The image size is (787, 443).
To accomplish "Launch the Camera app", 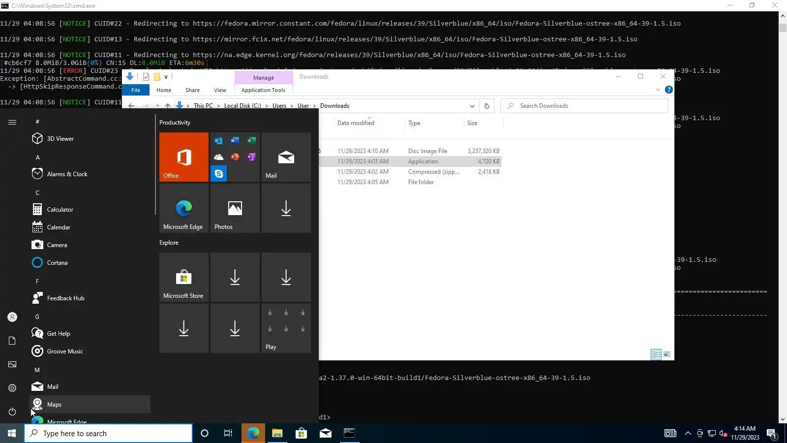I will (x=90, y=245).
